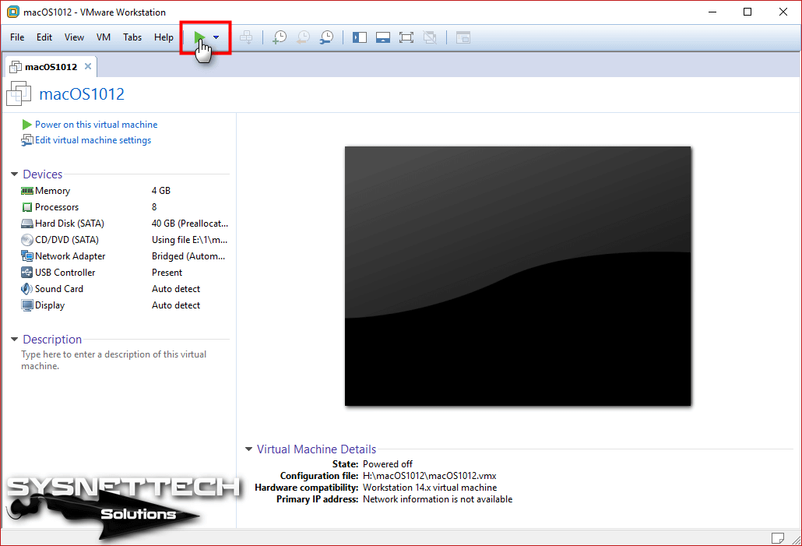Screen dimensions: 802x546
Task: Collapse the Devices section
Action: coord(14,174)
